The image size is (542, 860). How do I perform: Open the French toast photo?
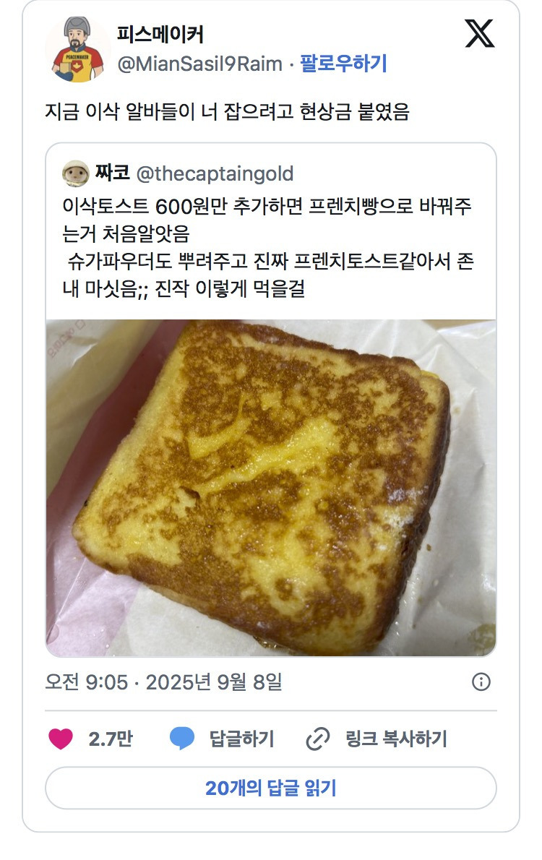271,488
